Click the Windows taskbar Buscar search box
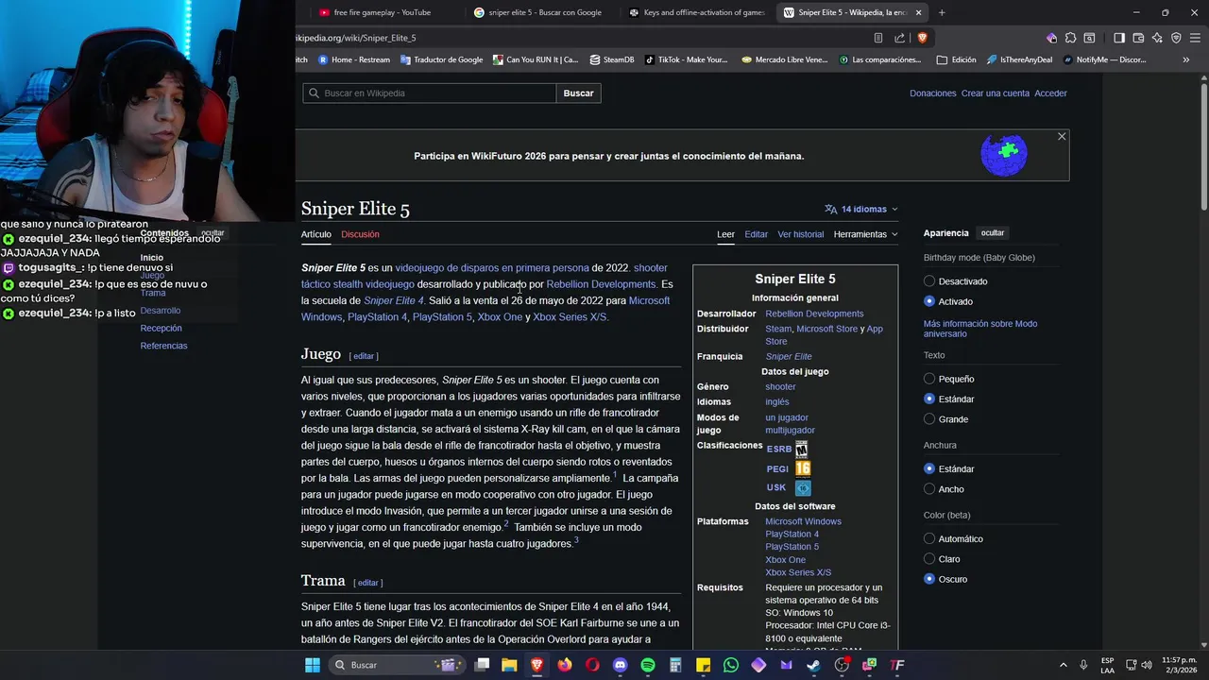 click(x=397, y=665)
